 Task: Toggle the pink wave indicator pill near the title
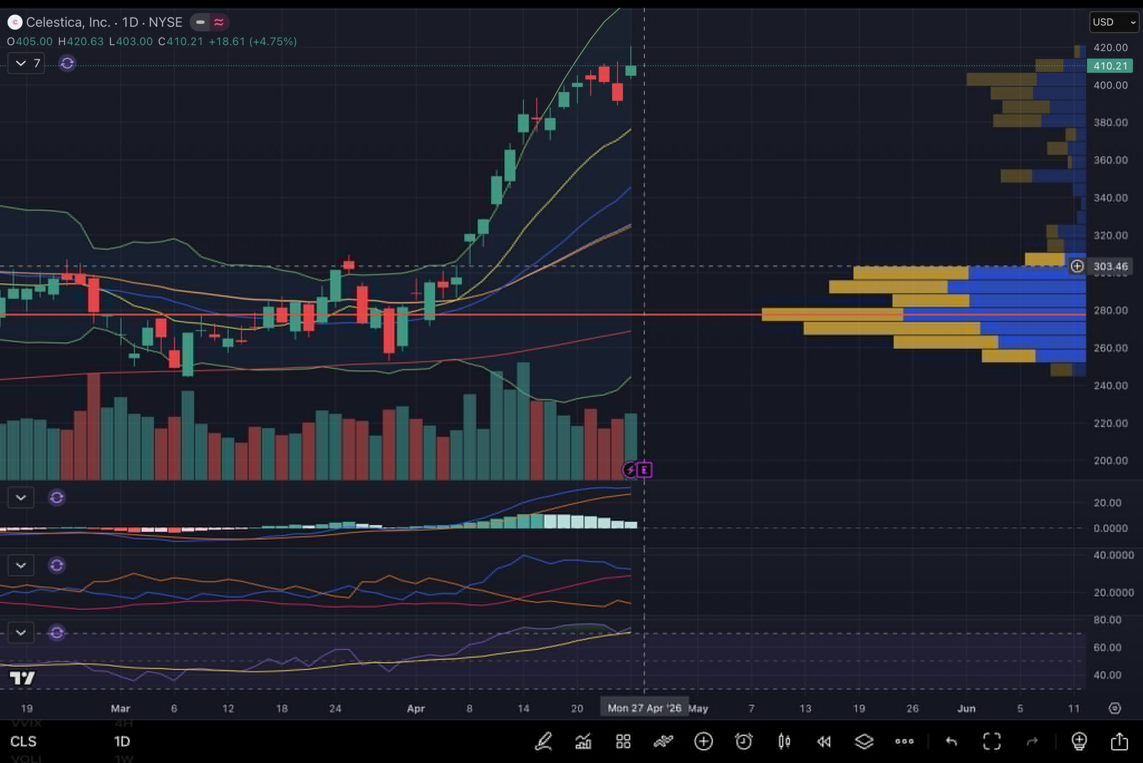coord(219,22)
